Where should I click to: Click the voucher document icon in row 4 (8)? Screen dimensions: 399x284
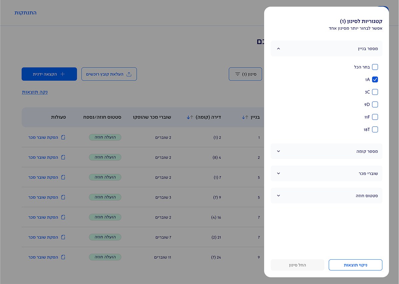pyautogui.click(x=63, y=157)
